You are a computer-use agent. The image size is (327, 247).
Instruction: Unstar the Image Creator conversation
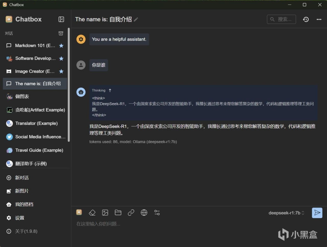pos(61,72)
